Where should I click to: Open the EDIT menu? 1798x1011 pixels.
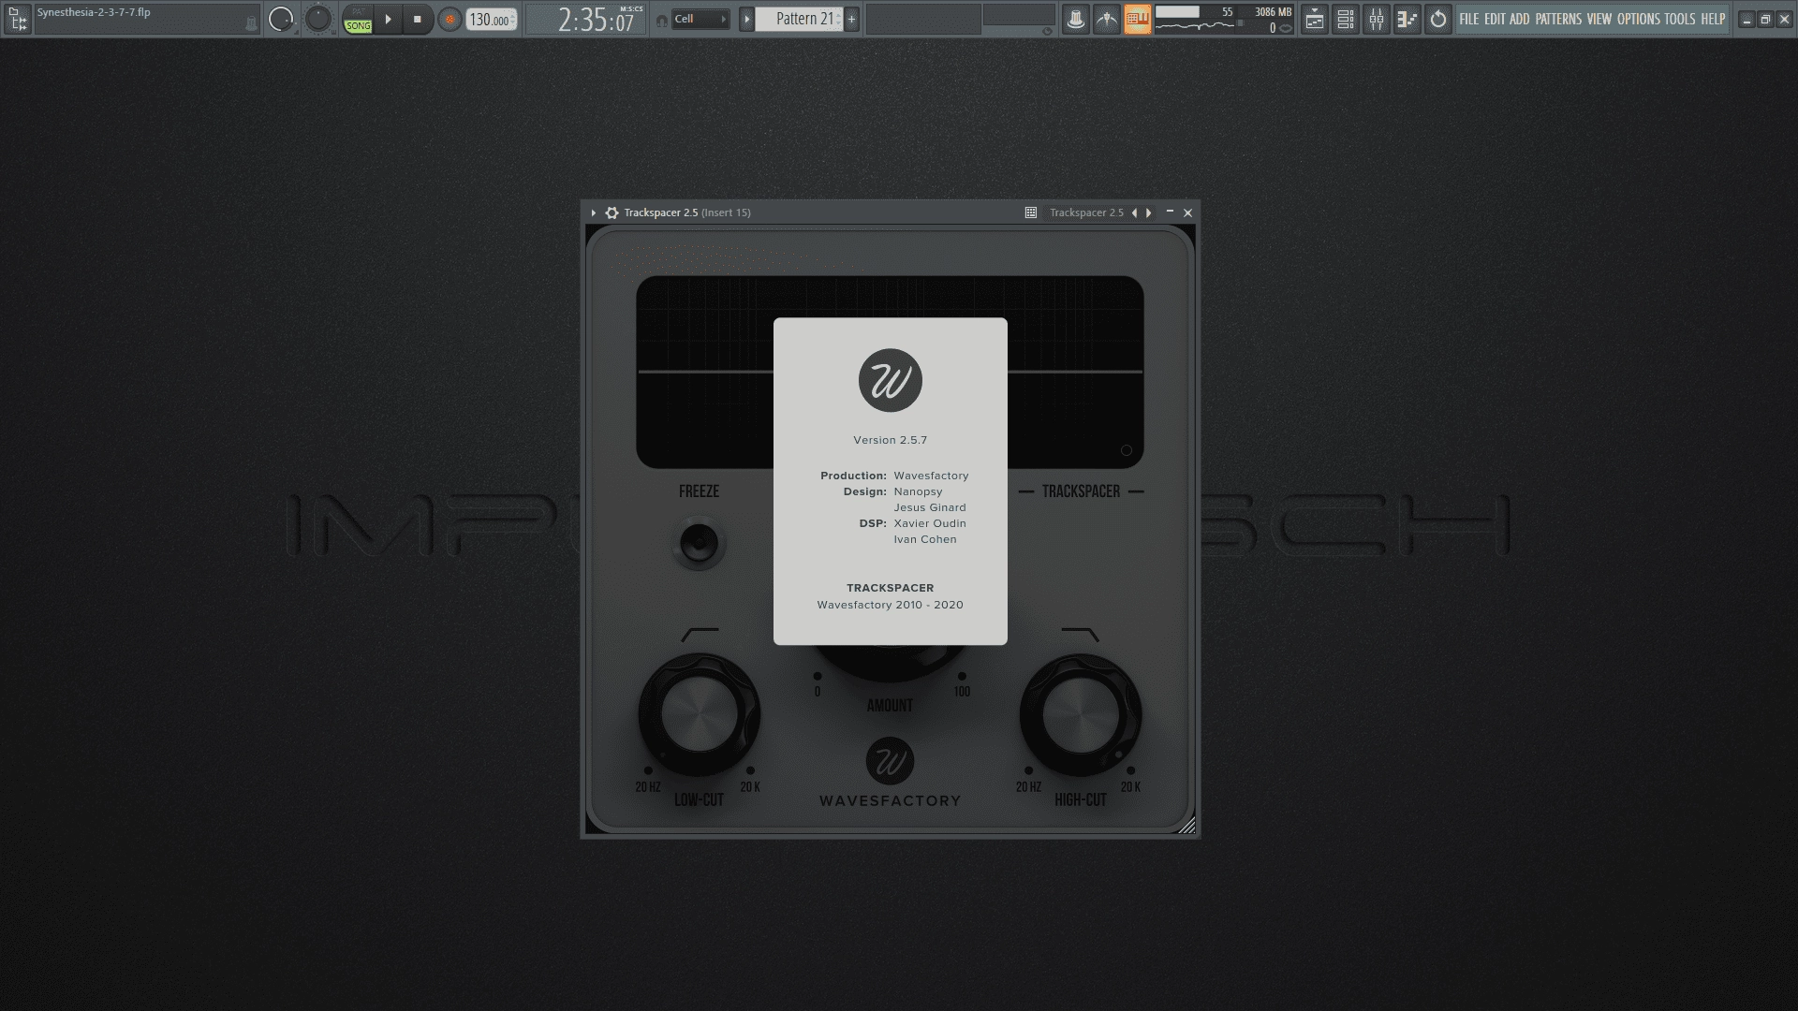click(x=1495, y=19)
